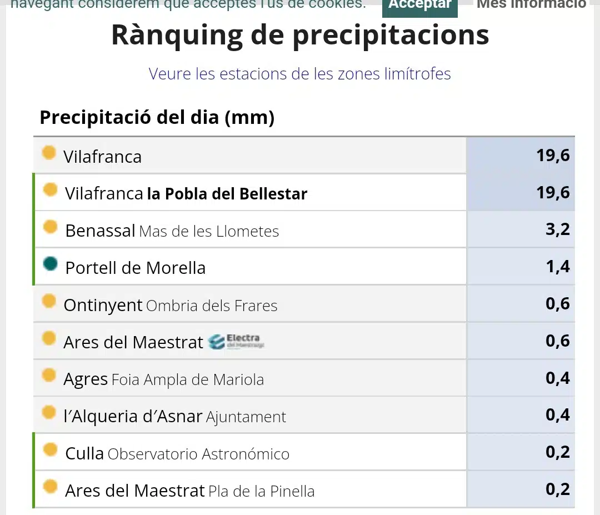This screenshot has width=600, height=515.
Task: Open l'Alqueria d'Asnar Ajuntament station
Action: 175,416
